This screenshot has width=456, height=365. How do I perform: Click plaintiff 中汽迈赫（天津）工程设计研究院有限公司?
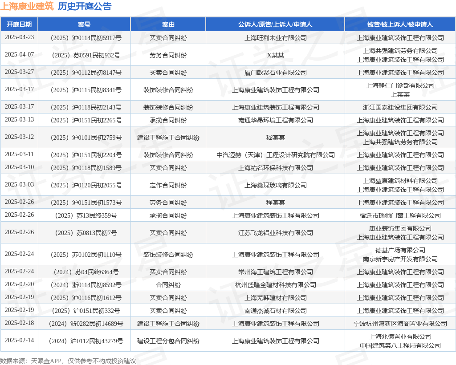click(275, 155)
